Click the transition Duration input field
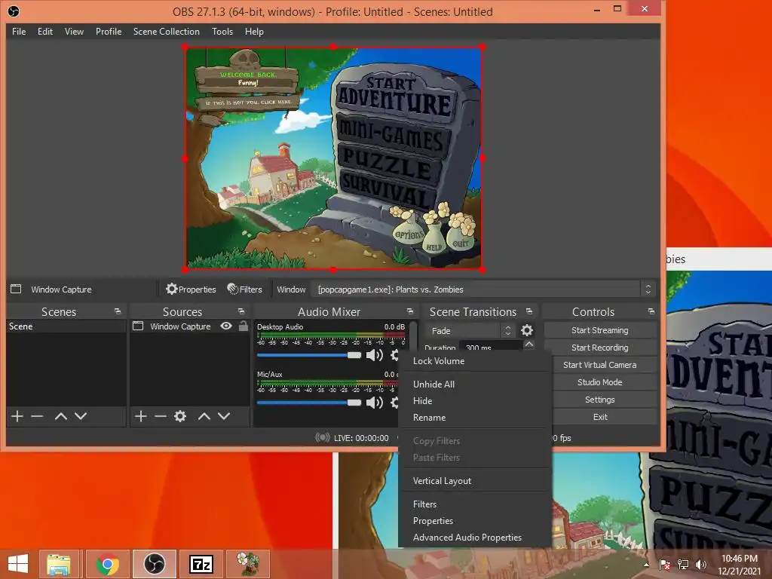The image size is (772, 579). click(x=490, y=347)
